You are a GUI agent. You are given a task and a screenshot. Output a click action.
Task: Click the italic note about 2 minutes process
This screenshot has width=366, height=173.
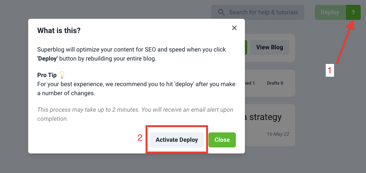135,114
